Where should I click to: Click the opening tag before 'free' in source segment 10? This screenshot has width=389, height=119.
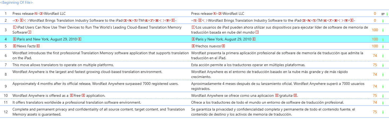coord(72,95)
